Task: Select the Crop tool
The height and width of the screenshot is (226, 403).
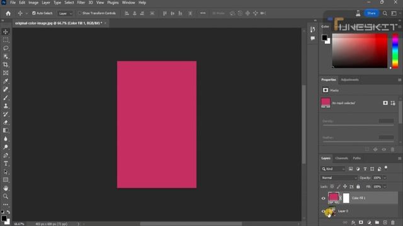Action: click(6, 65)
